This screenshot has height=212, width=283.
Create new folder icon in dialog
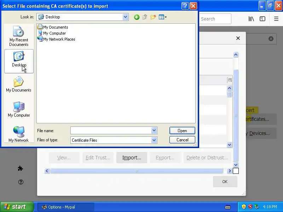(x=153, y=17)
